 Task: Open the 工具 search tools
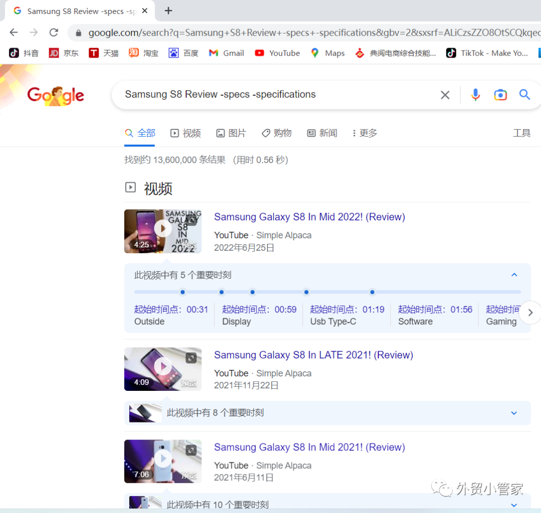click(521, 133)
